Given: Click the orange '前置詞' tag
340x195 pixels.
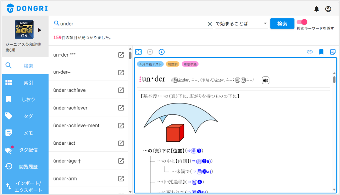Looking at the screenshot, I should pyautogui.click(x=172, y=64).
